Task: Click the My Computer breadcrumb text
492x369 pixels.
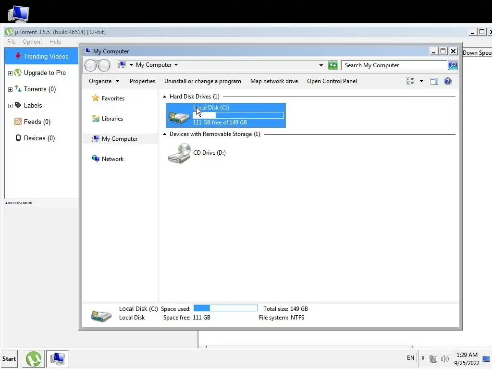Action: (x=154, y=65)
